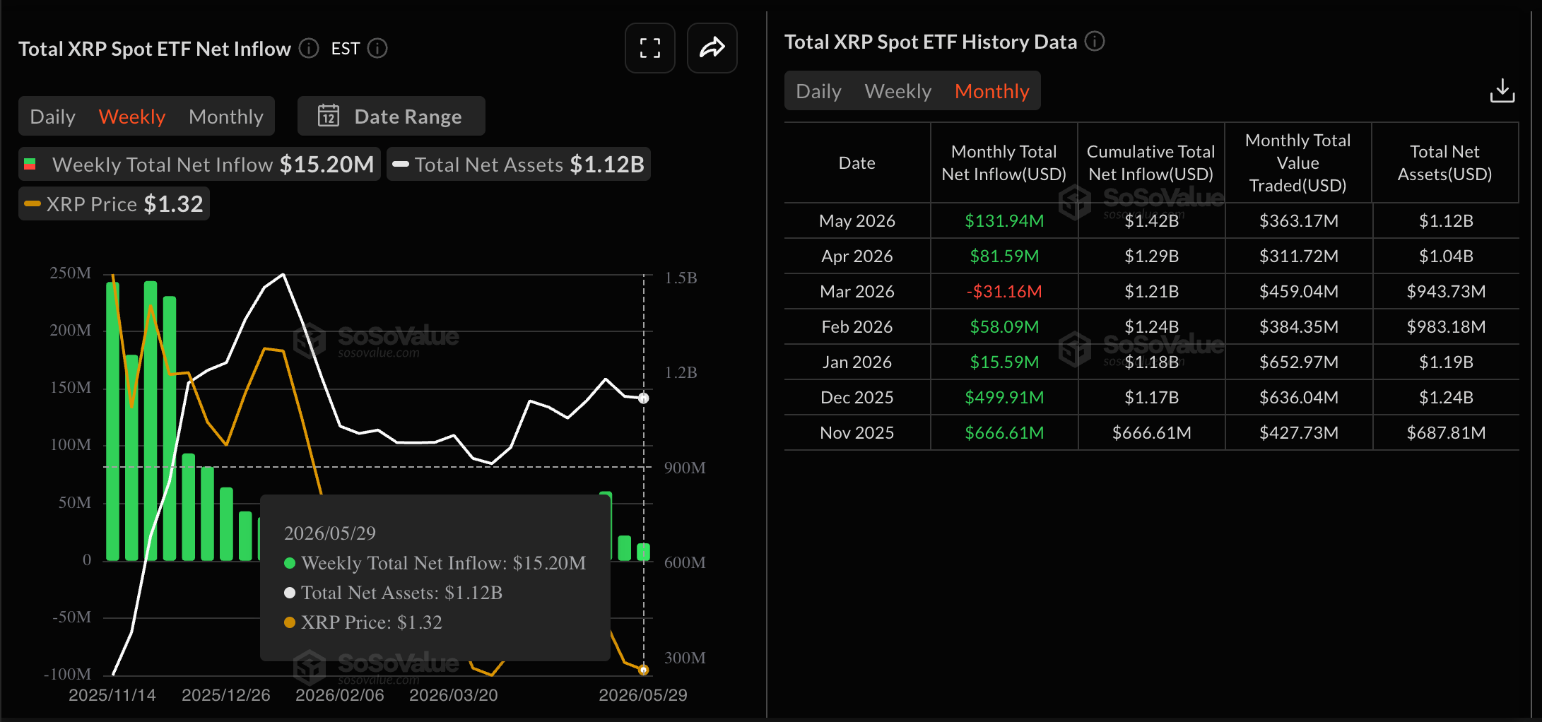Click the last green bar at 2026/05/29
The width and height of the screenshot is (1542, 722).
click(x=643, y=552)
